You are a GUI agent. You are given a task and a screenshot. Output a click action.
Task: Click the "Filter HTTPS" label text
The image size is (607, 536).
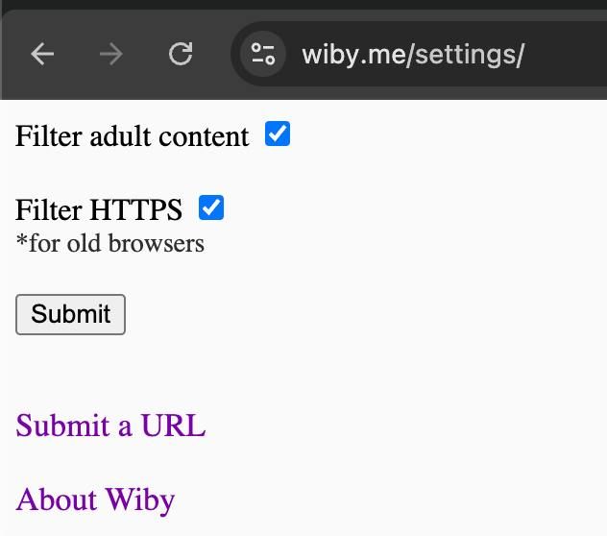pyautogui.click(x=99, y=209)
